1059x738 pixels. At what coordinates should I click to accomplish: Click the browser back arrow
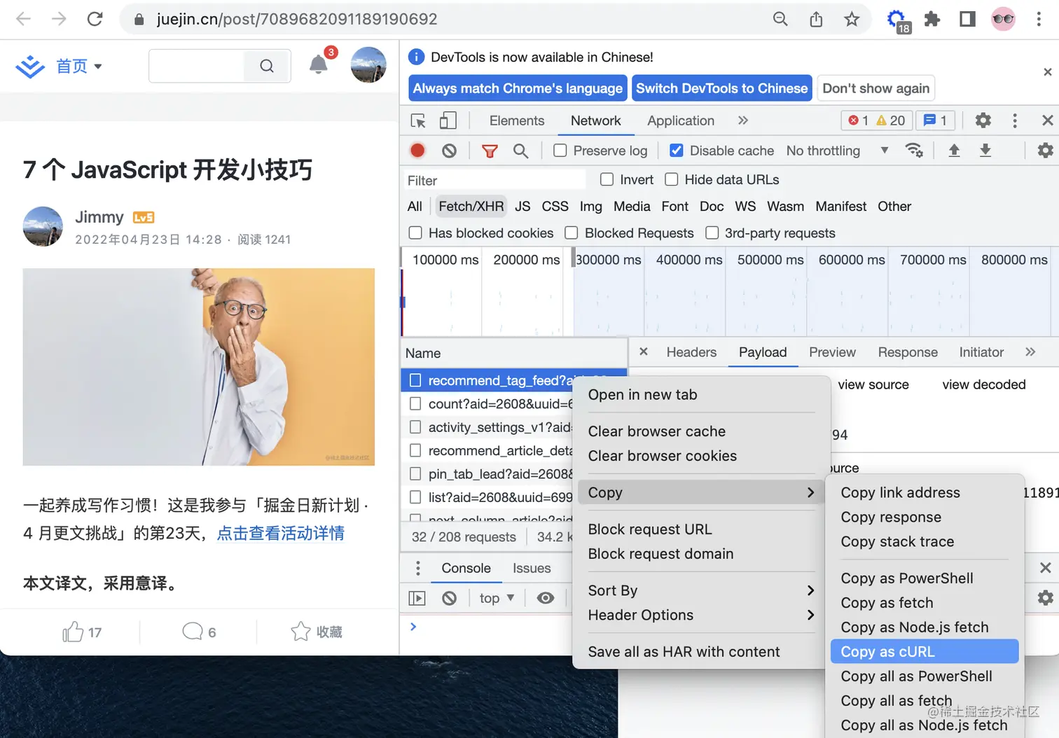click(23, 19)
